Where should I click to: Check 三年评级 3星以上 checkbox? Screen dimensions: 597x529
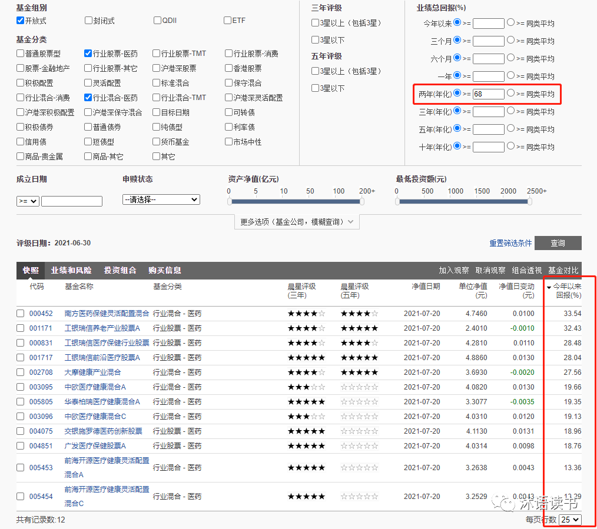316,23
